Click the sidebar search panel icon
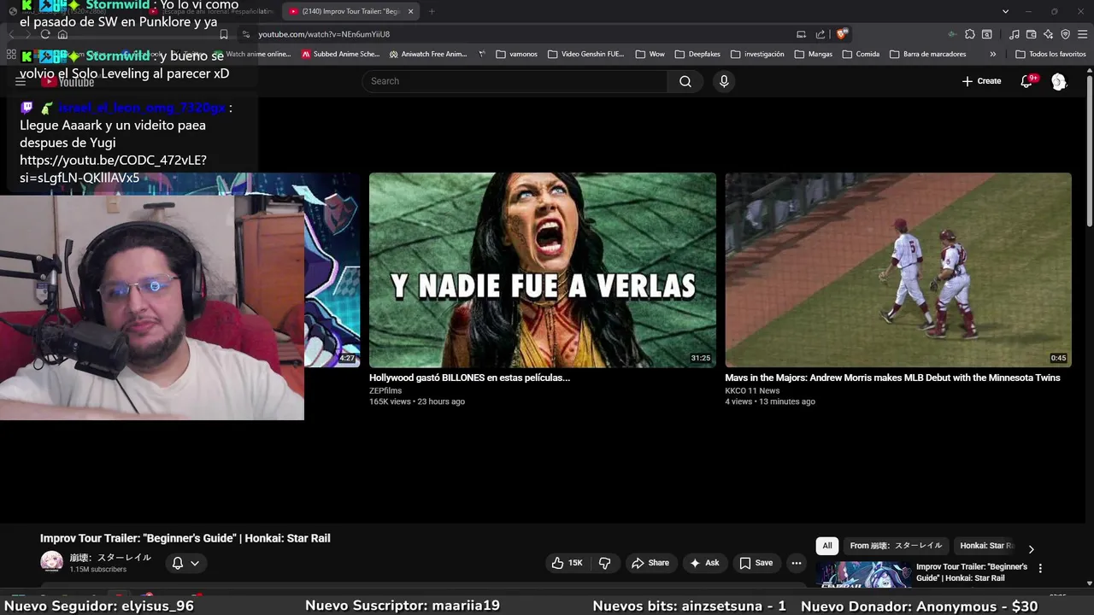Viewport: 1094px width, 615px height. click(987, 34)
